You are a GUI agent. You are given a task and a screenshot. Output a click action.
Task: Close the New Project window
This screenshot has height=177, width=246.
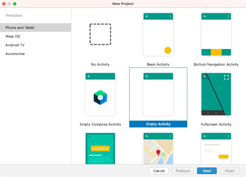click(x=4, y=4)
